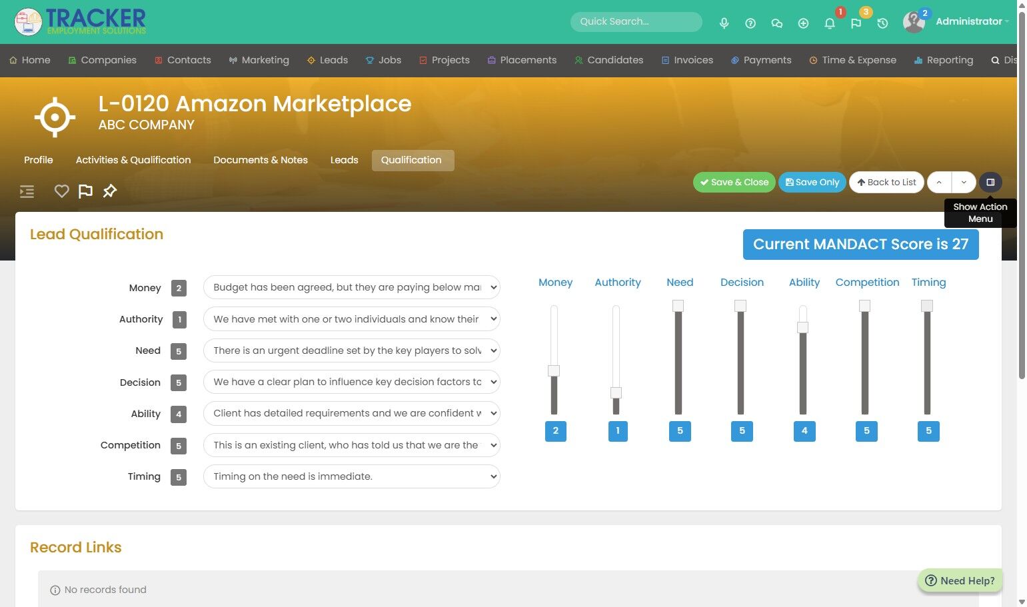Open the Money qualification dropdown
The image size is (1027, 607).
pyautogui.click(x=351, y=287)
